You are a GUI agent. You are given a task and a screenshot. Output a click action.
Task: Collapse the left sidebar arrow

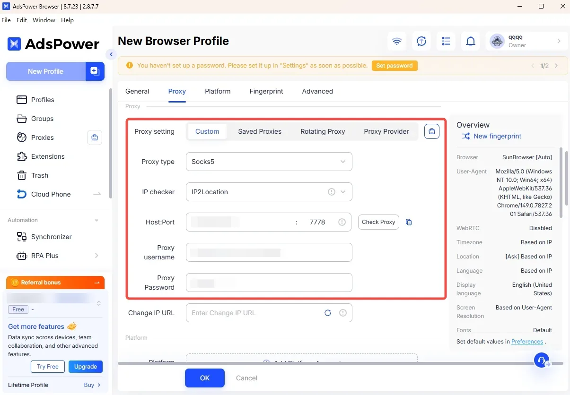tap(111, 54)
